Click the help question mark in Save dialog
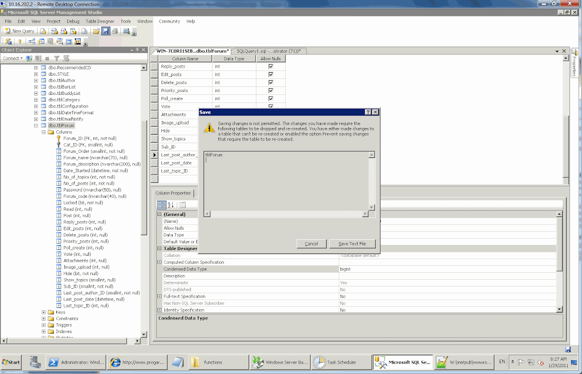This screenshot has height=374, width=582. 368,113
